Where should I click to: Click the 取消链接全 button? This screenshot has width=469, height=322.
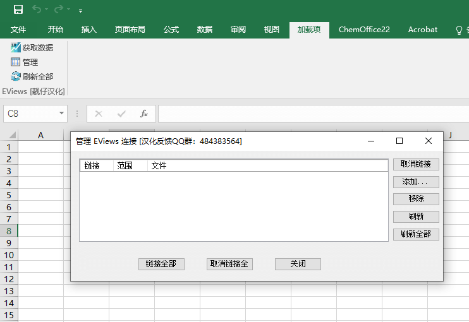pos(229,264)
